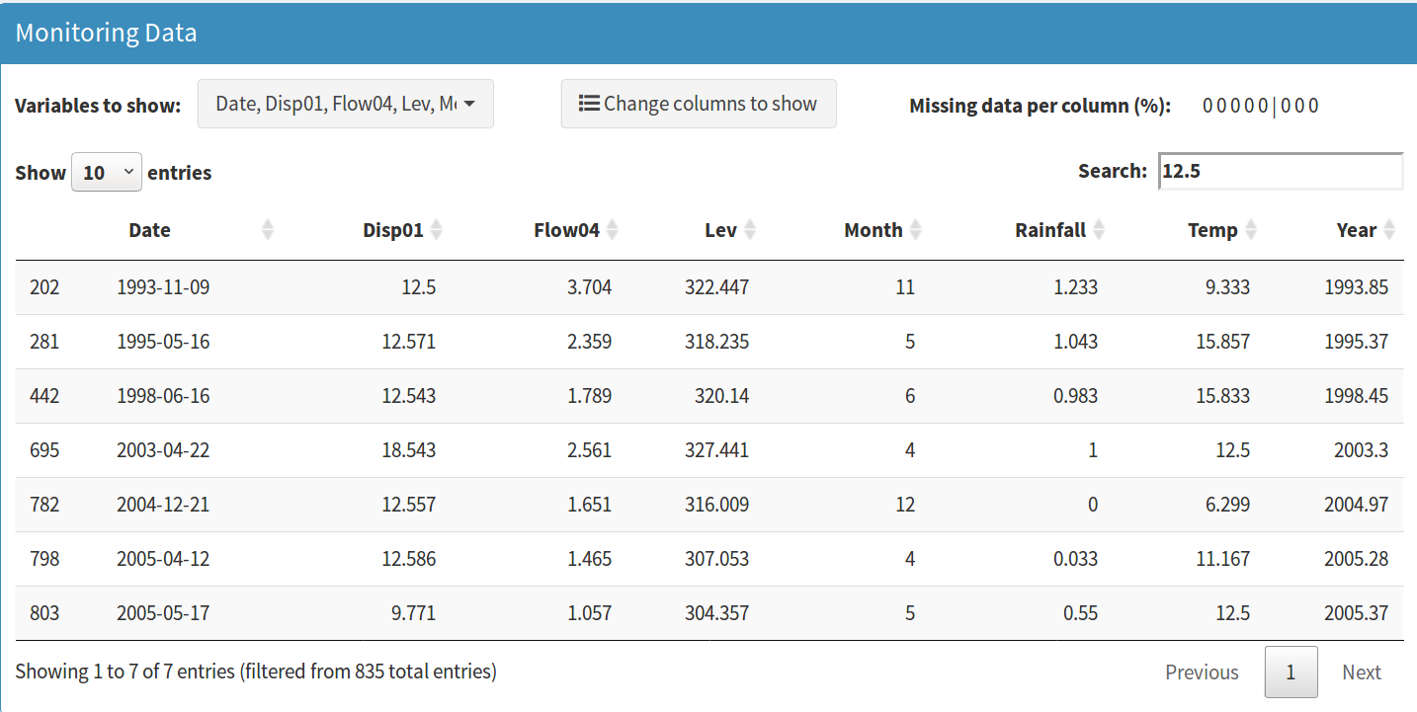
Task: Go to Previous page
Action: pos(1202,672)
